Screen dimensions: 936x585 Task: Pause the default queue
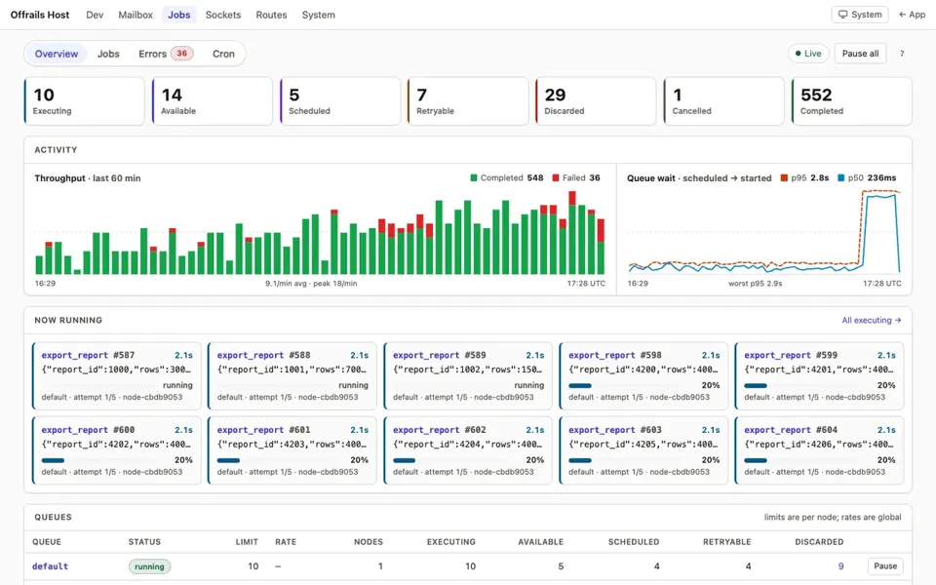pyautogui.click(x=885, y=565)
